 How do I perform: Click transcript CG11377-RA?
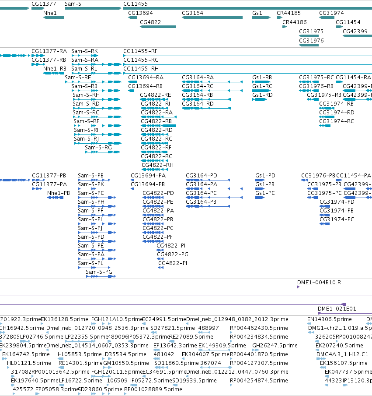(49, 51)
